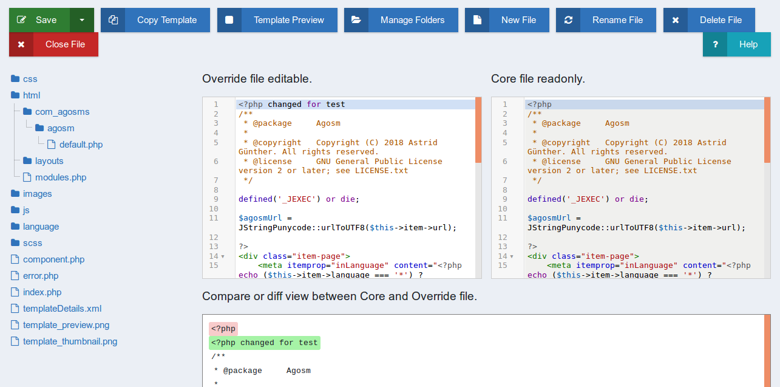The width and height of the screenshot is (780, 387).
Task: Click the Rename File refresh icon
Action: (568, 20)
